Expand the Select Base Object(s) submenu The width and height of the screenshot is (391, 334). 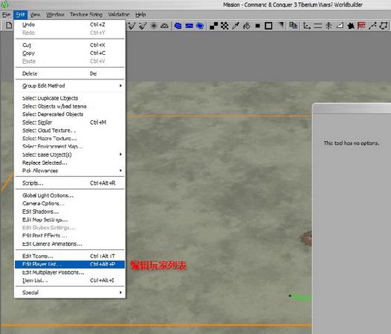[70, 154]
